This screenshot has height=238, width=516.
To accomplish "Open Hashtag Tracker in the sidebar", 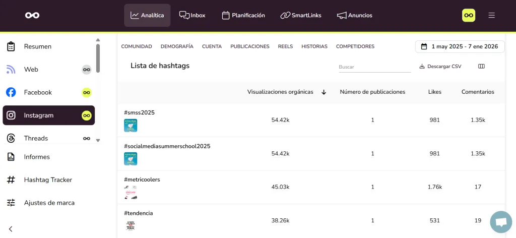I will point(49,180).
